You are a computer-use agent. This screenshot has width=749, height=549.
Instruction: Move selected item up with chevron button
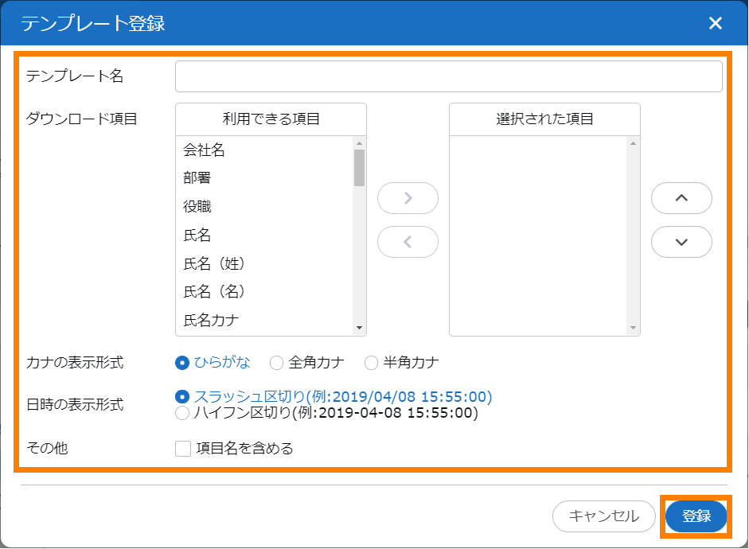click(x=681, y=198)
